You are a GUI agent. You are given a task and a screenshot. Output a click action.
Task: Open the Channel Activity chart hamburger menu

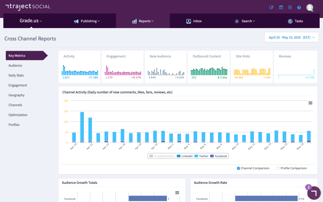[310, 103]
